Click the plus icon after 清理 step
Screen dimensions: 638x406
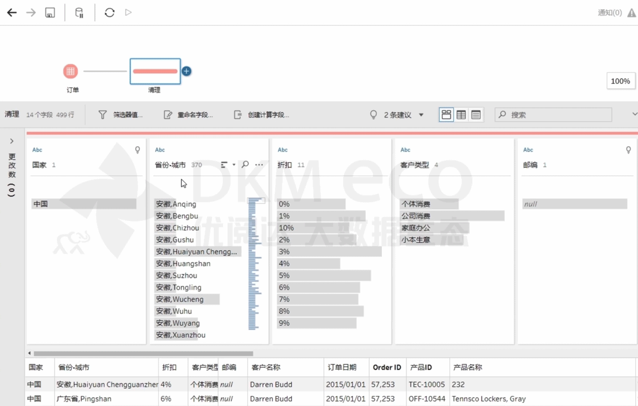[187, 71]
